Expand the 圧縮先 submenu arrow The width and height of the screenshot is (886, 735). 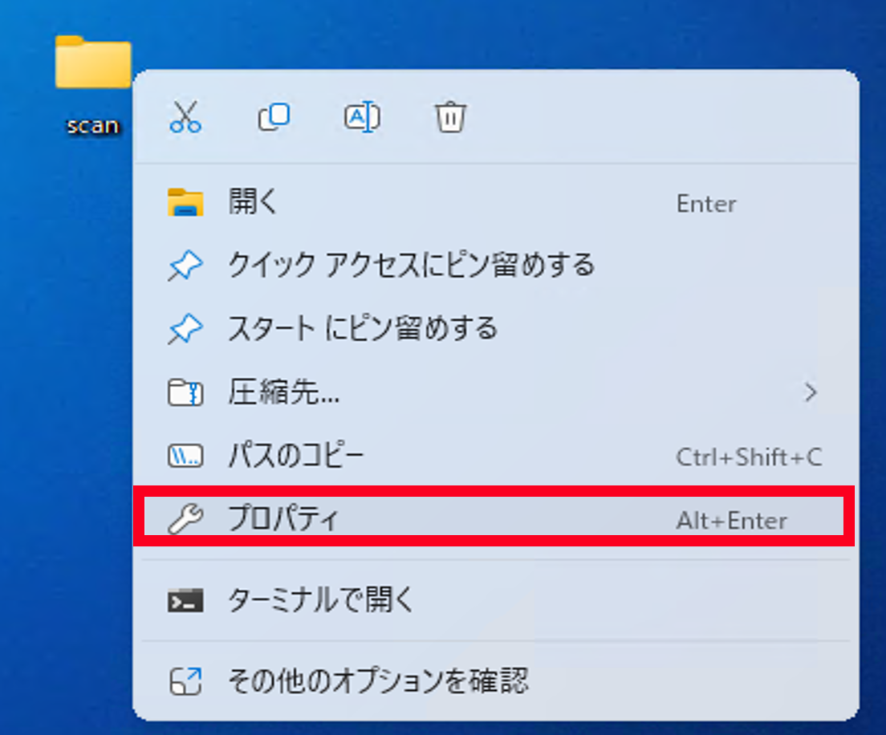point(811,392)
